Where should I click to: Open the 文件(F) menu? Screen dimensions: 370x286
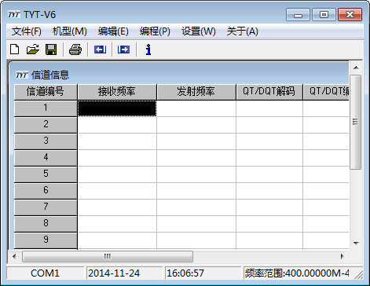coord(27,31)
